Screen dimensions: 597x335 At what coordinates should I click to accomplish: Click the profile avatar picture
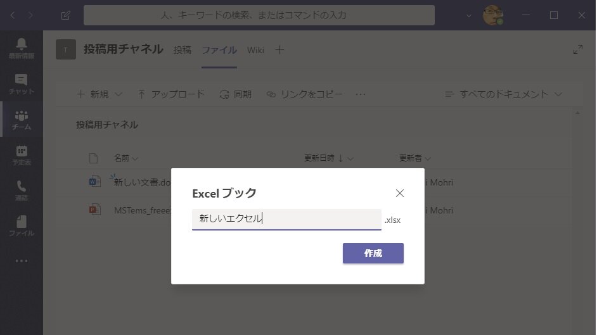click(x=492, y=15)
